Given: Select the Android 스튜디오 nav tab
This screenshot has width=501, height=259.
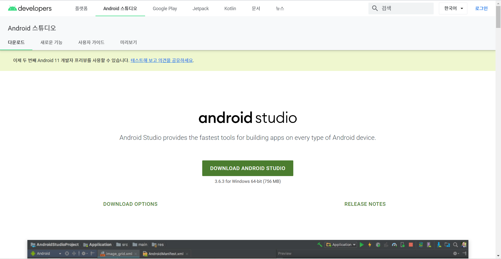Looking at the screenshot, I should 120,8.
